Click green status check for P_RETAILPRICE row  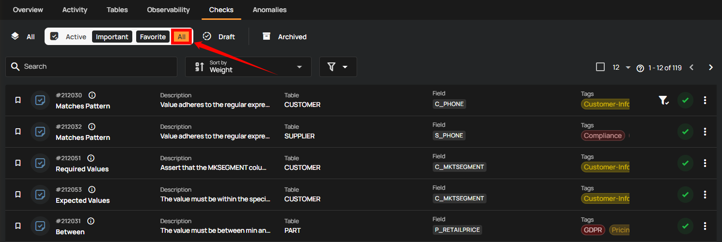685,226
